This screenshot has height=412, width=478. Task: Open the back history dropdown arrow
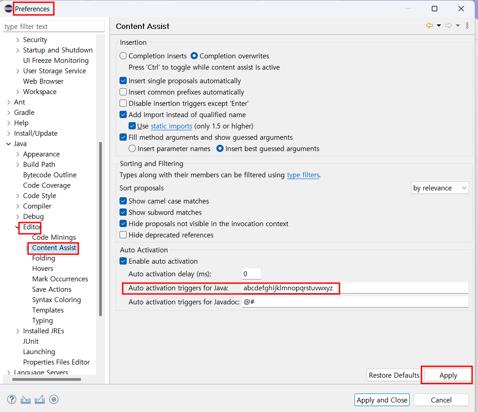point(439,26)
